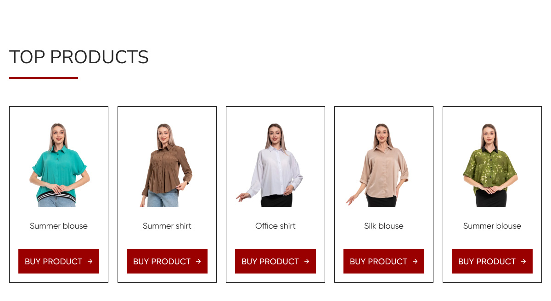This screenshot has height=301, width=551.
Task: Open the white office shirt photo
Action: pyautogui.click(x=271, y=165)
